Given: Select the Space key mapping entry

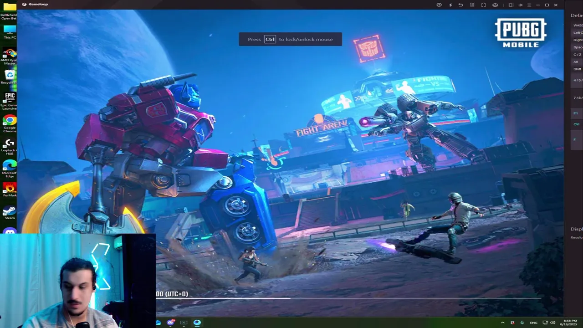Looking at the screenshot, I should click(578, 47).
